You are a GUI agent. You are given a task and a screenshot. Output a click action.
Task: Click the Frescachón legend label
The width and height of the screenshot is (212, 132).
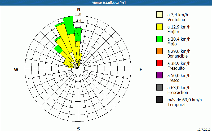pos(178,92)
